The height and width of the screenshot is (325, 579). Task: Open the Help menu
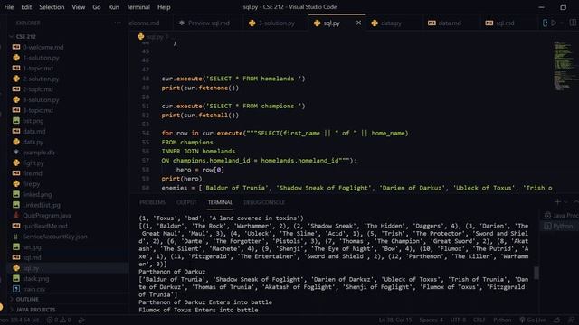click(x=164, y=7)
